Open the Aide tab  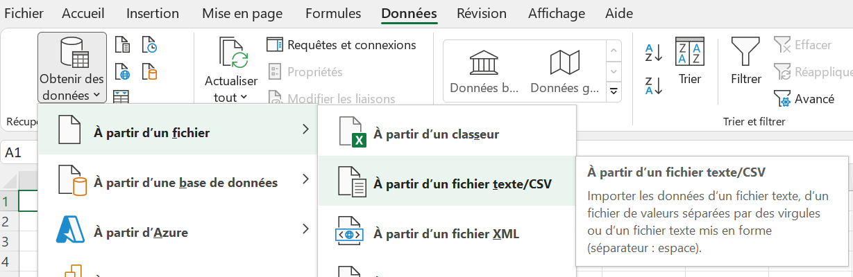click(619, 13)
